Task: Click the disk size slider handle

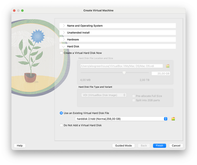Action: pos(124,73)
